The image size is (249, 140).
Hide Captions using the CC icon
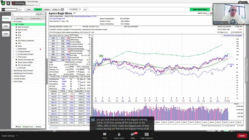pos(147,134)
